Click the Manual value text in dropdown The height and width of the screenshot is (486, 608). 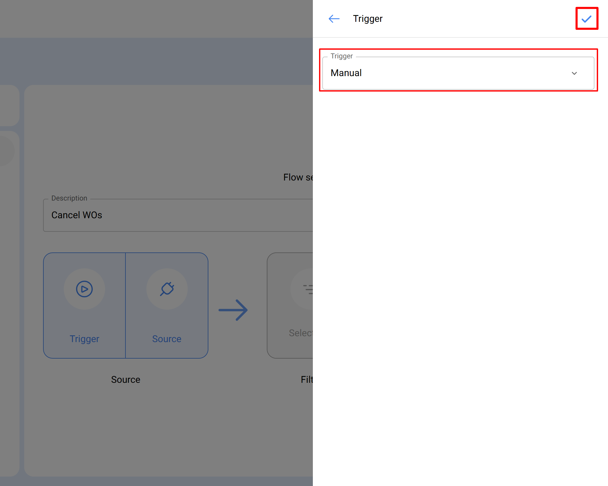[346, 73]
